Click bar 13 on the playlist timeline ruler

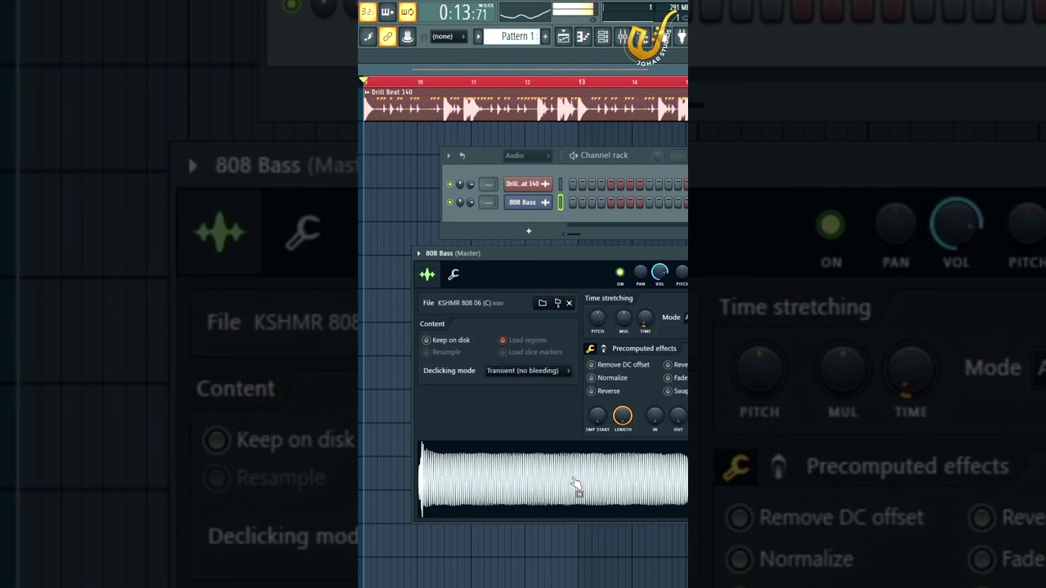(582, 82)
